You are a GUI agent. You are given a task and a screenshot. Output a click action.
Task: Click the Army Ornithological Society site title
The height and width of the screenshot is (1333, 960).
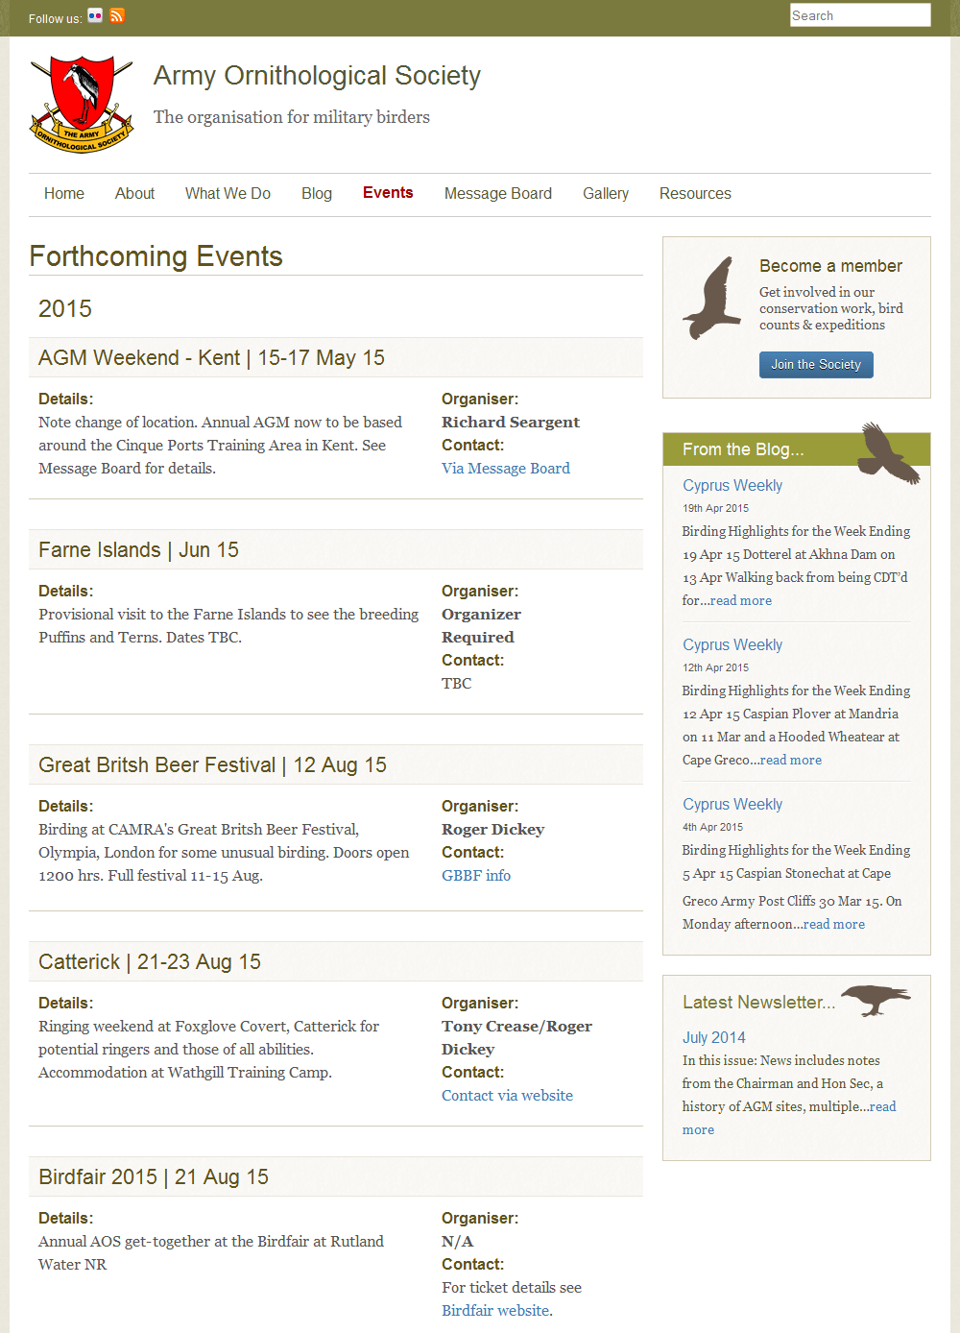click(x=317, y=76)
